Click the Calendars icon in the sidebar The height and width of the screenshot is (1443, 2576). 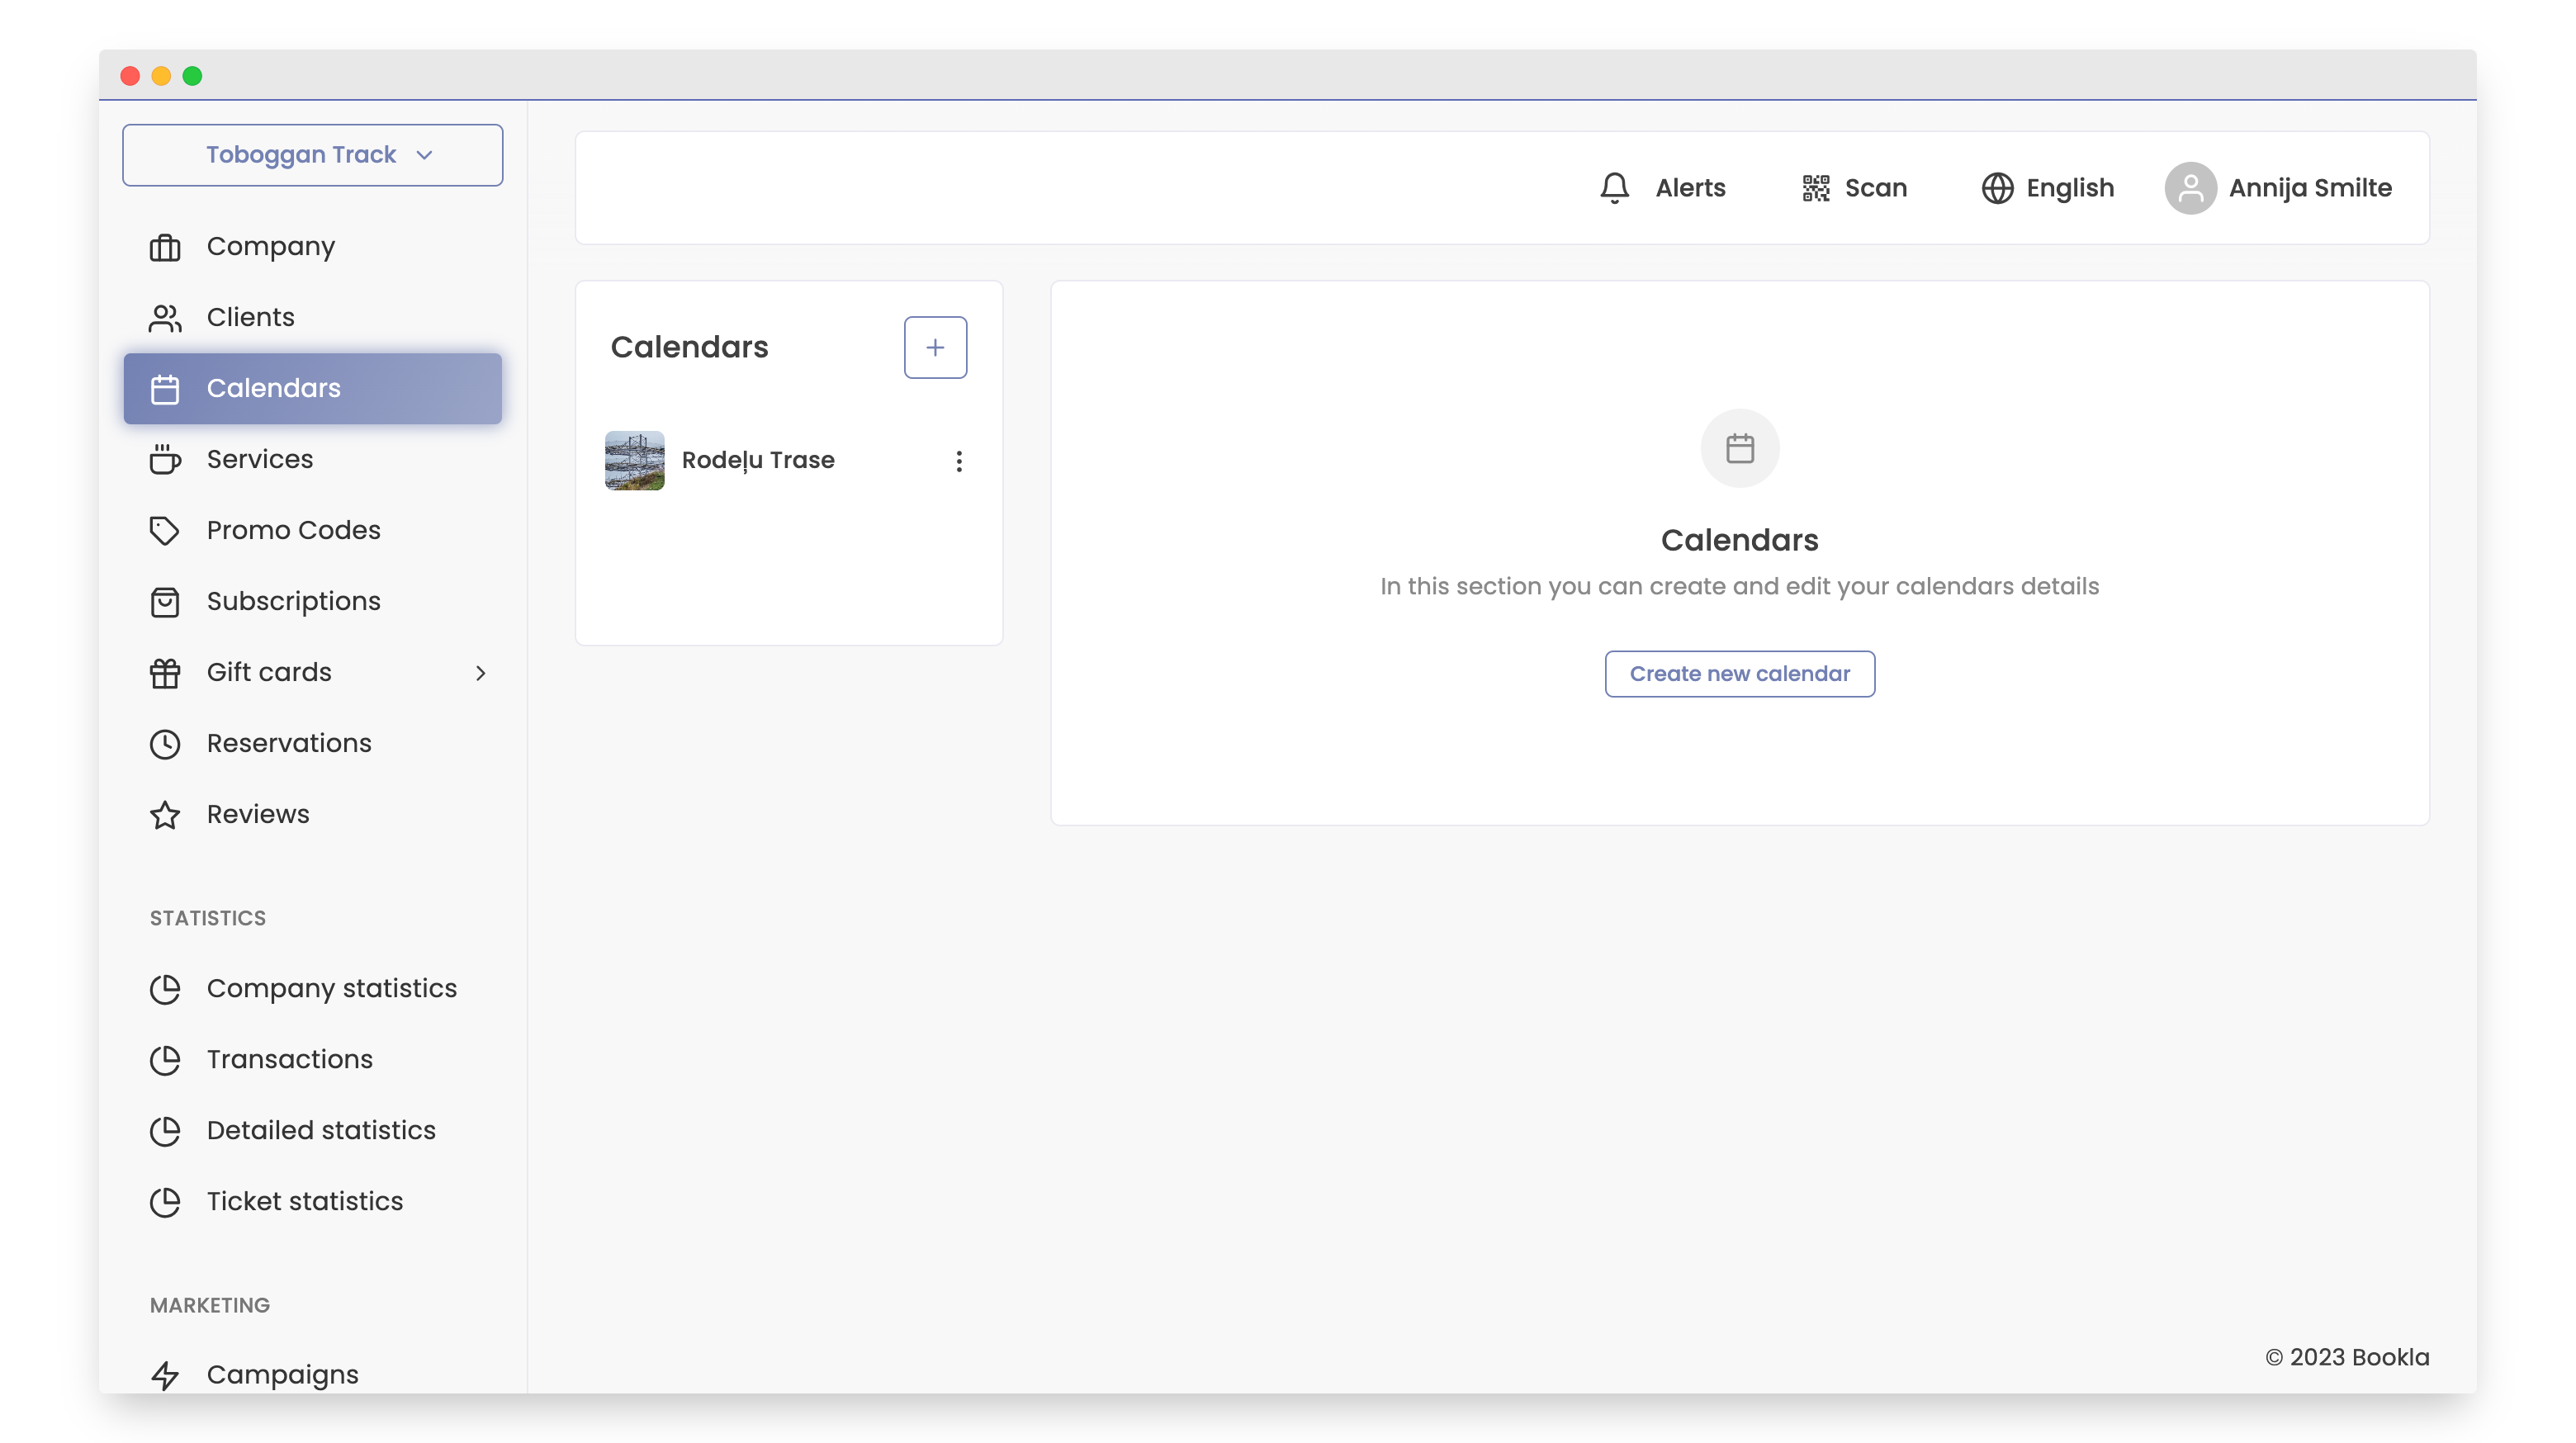pos(165,389)
